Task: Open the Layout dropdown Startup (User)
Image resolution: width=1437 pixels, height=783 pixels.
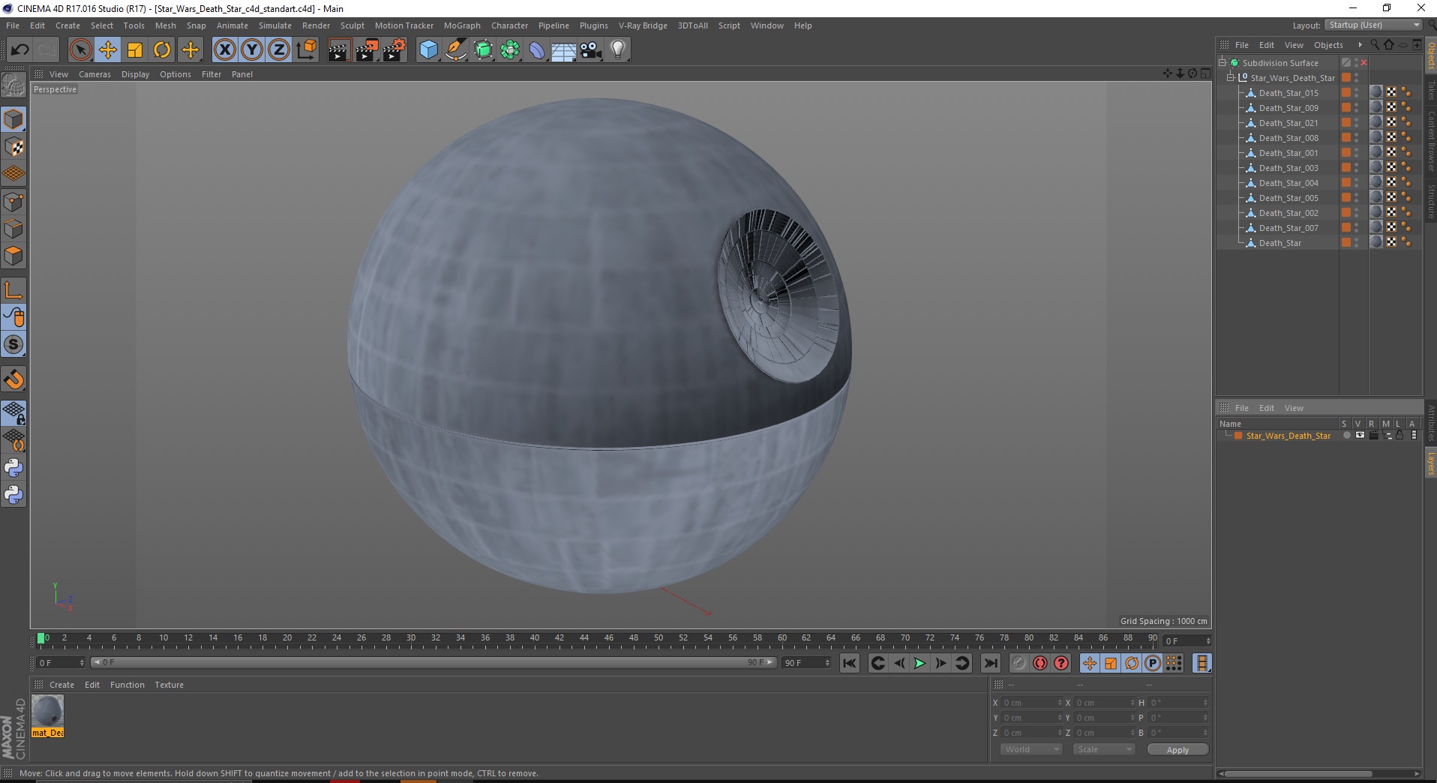Action: [1373, 25]
